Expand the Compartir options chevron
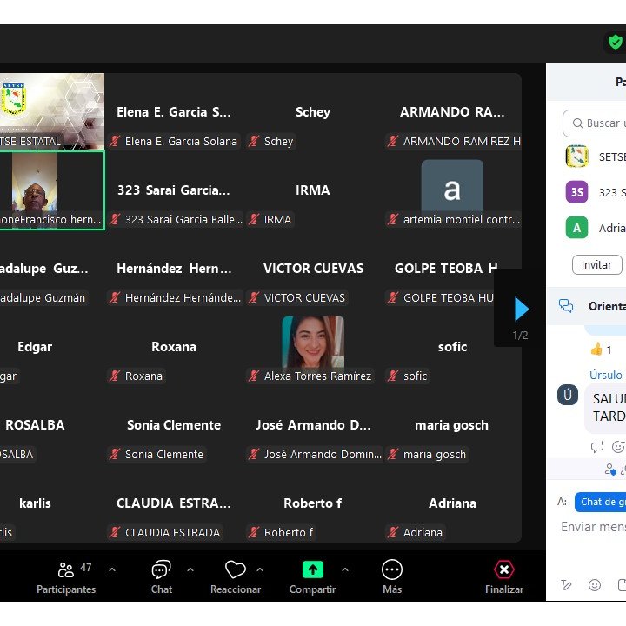This screenshot has width=626, height=626. point(344,569)
